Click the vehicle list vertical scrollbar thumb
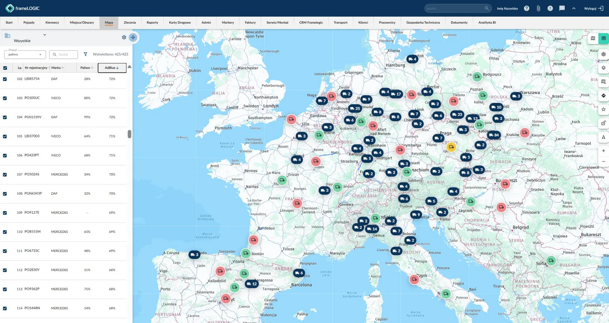This screenshot has height=323, width=609. coord(129,134)
